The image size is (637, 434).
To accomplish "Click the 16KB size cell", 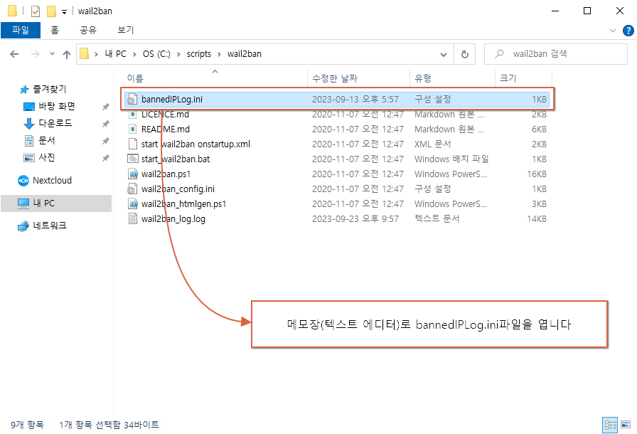I will (x=537, y=174).
